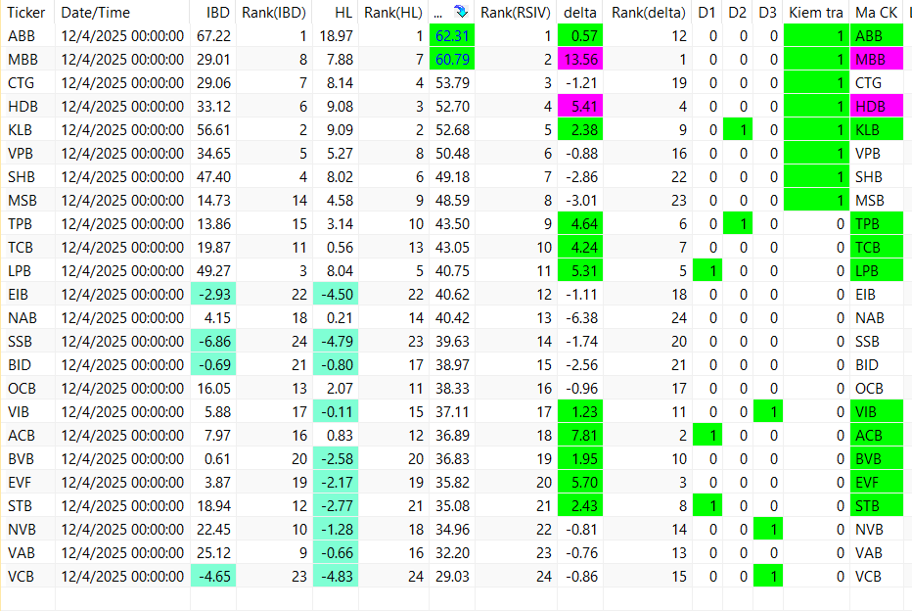Screen dimensions: 912x611
Task: Click the D2 column header
Action: click(737, 12)
